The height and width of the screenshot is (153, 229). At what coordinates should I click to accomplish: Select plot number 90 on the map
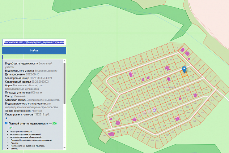105,136
